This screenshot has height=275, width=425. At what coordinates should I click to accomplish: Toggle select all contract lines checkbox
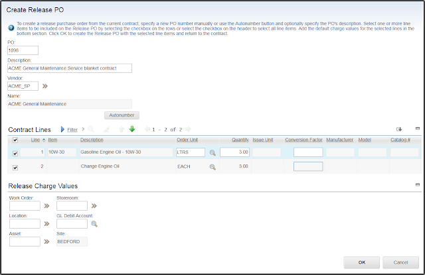click(15, 140)
